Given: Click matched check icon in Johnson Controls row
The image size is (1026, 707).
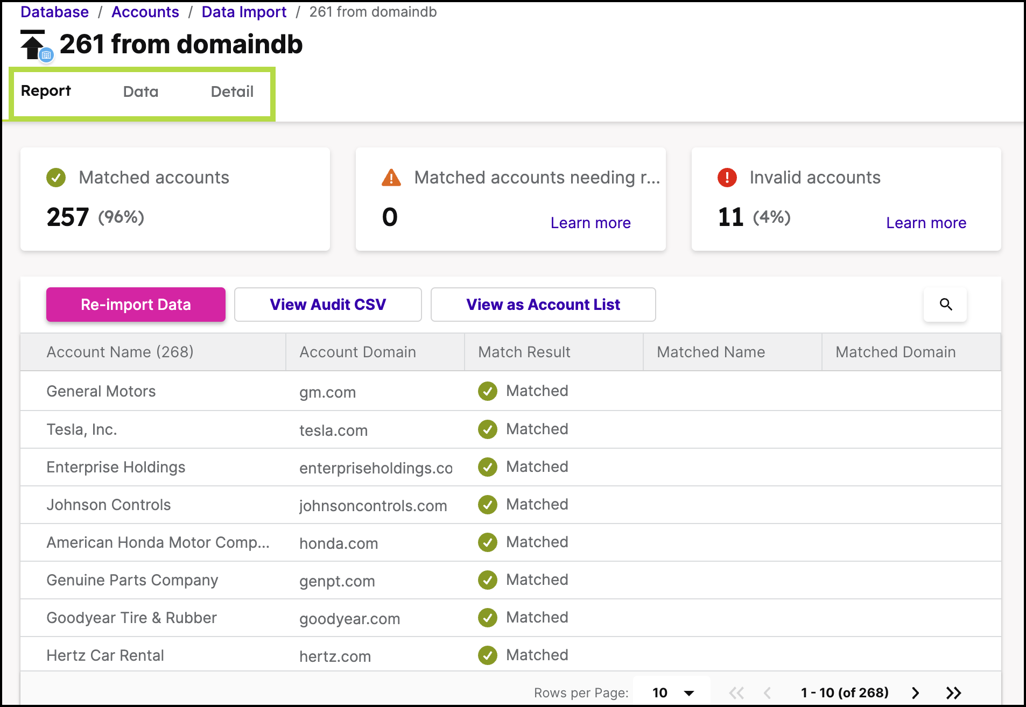Looking at the screenshot, I should (x=488, y=505).
